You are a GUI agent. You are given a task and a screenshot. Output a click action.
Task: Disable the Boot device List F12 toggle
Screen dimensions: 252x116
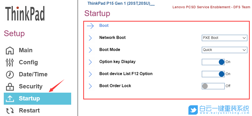(213, 74)
